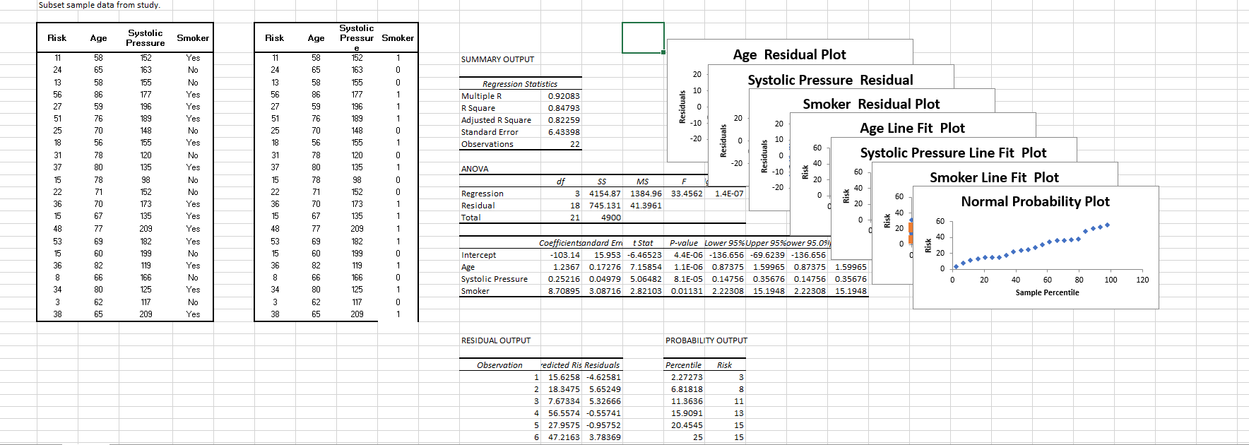Select the 'Regression Statistics' header cell
This screenshot has width=1249, height=445.
coord(520,84)
